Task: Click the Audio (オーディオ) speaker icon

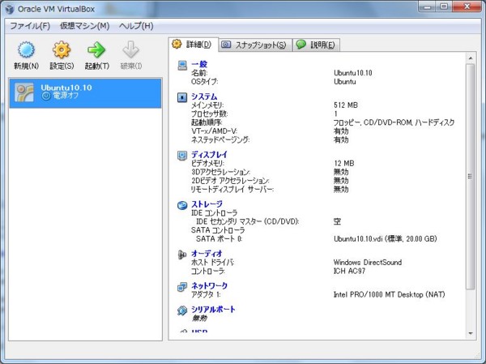Action: pyautogui.click(x=182, y=255)
